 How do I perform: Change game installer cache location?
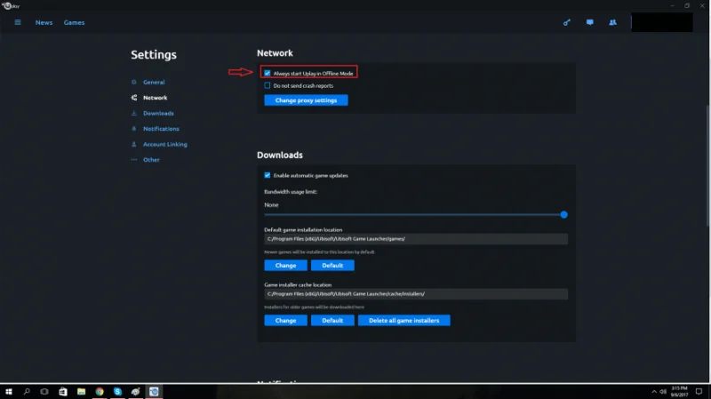click(x=285, y=321)
